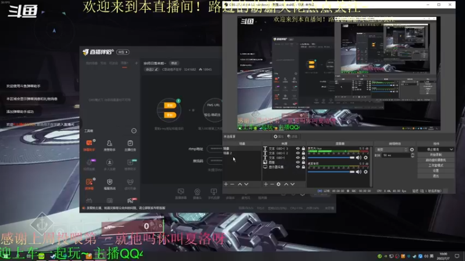
Task: Click the 推流码 input field
Action: [x=214, y=161]
